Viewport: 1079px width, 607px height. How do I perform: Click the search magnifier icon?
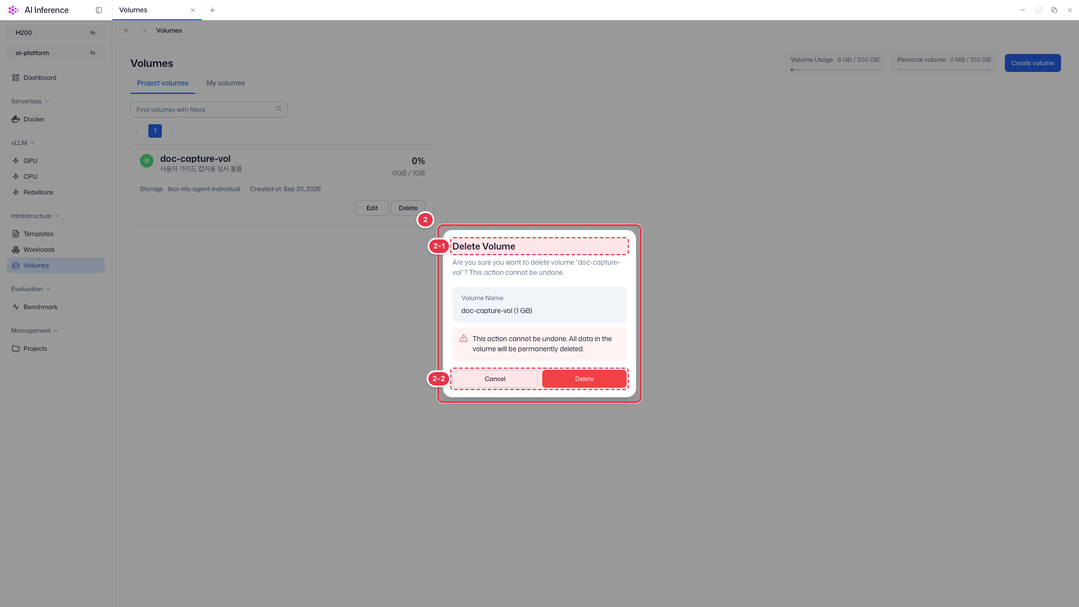pyautogui.click(x=279, y=109)
